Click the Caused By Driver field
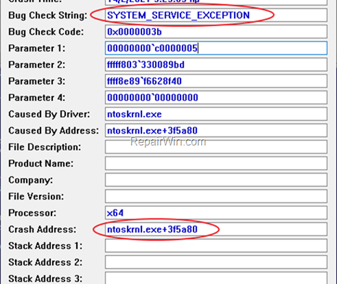This screenshot has height=284, width=337. coord(216,114)
